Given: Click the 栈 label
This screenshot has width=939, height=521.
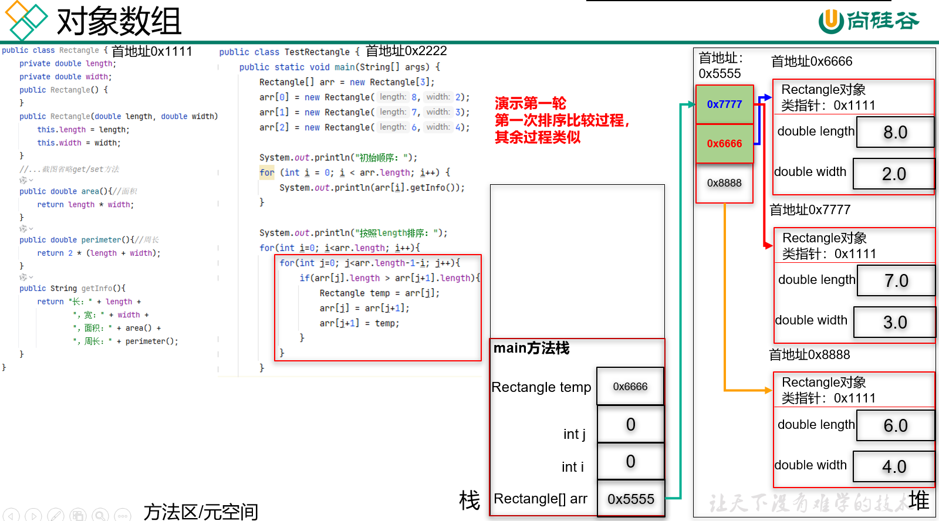Looking at the screenshot, I should click(x=469, y=501).
